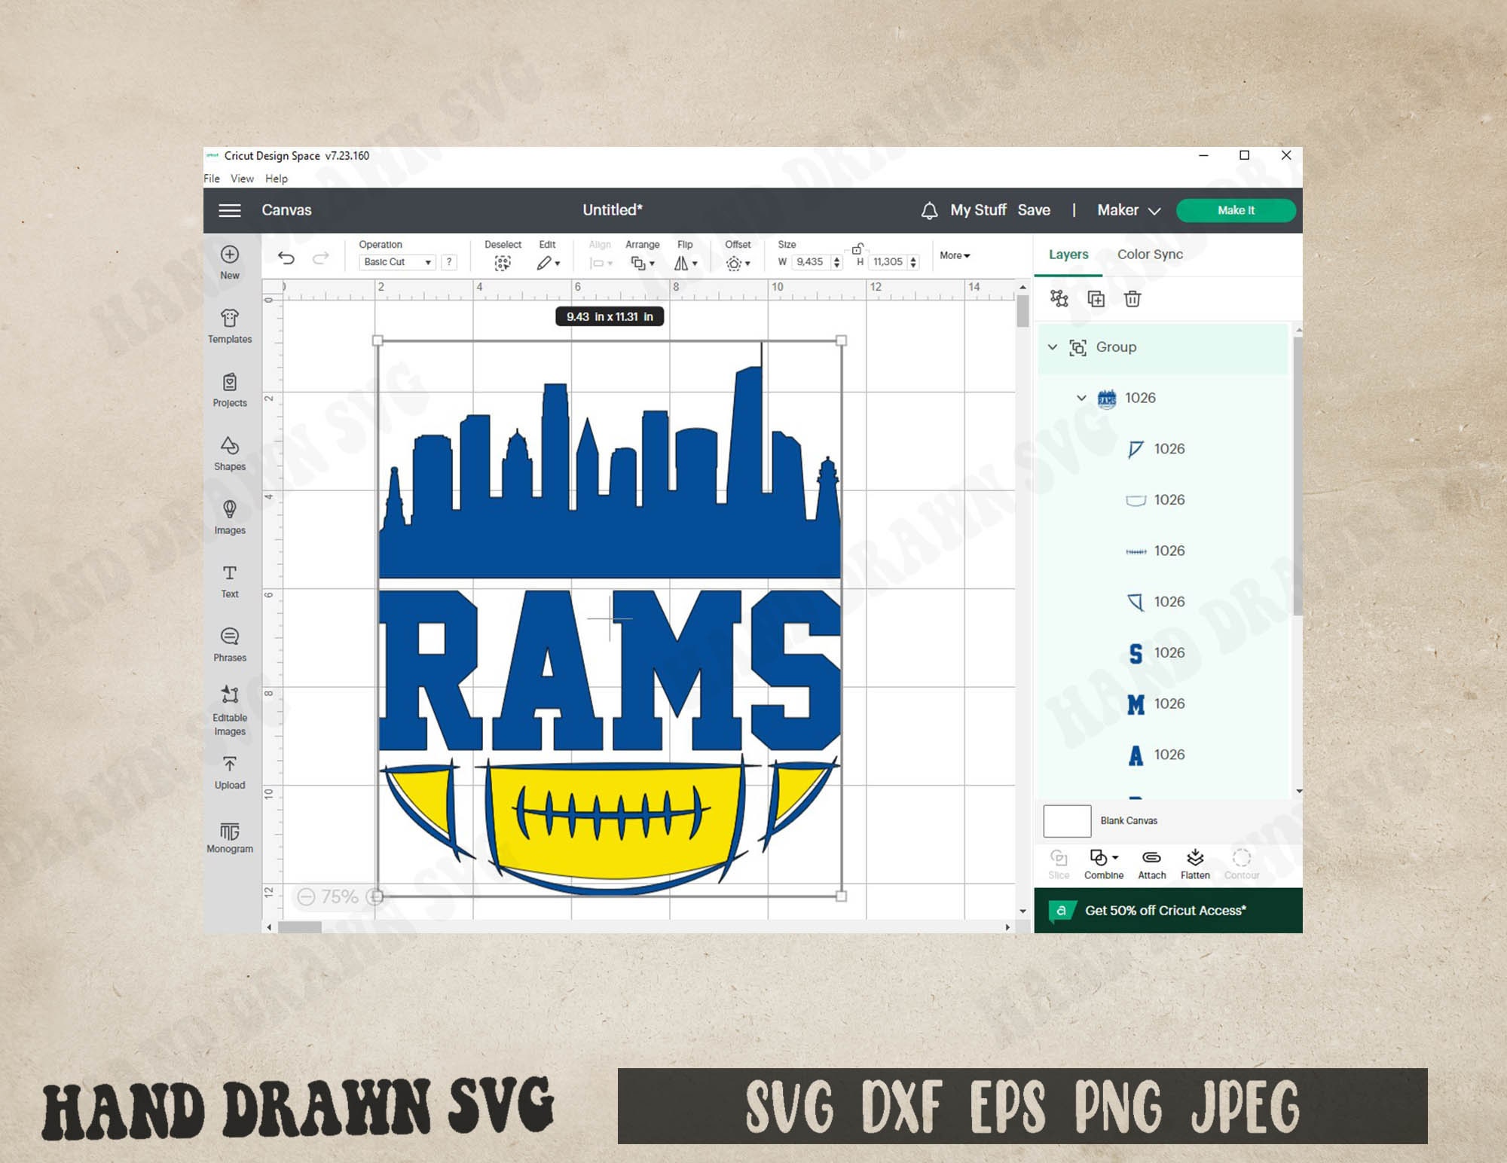Open the Operation dropdown
Image resolution: width=1507 pixels, height=1163 pixels.
click(397, 262)
